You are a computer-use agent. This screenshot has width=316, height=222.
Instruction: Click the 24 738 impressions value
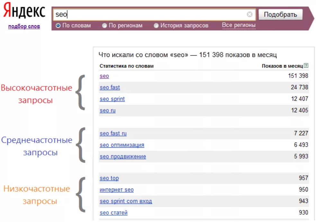click(x=299, y=87)
